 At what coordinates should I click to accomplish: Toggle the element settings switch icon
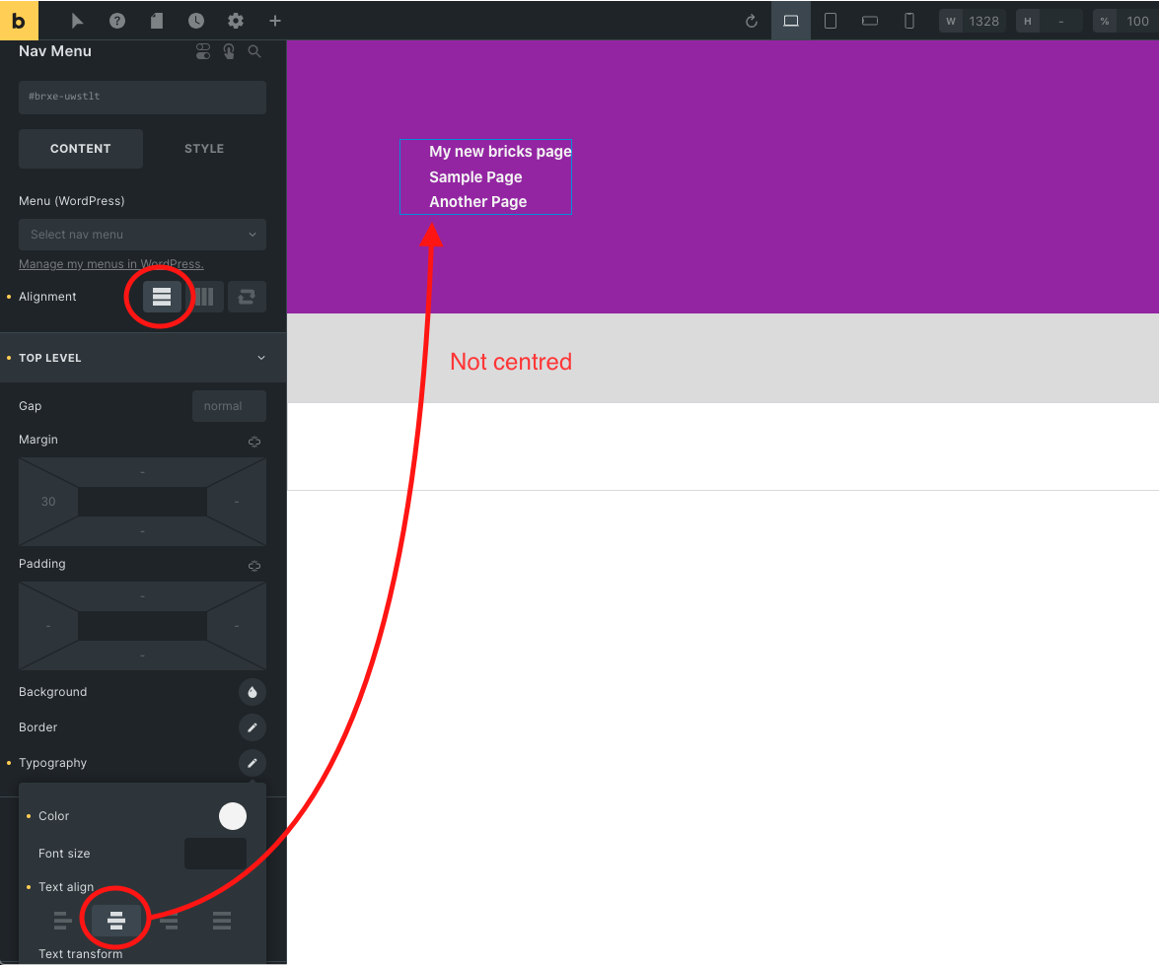(x=203, y=50)
